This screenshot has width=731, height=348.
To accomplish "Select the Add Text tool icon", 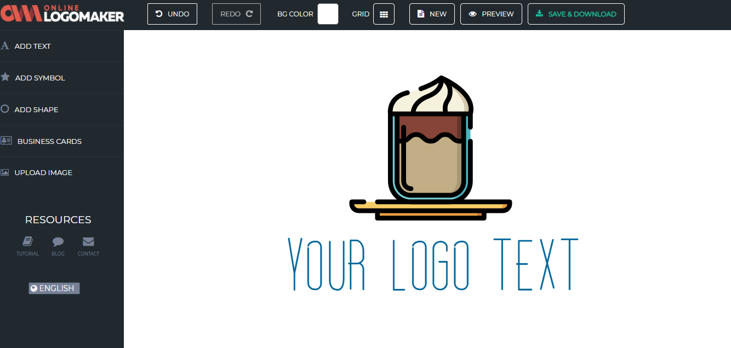I will pyautogui.click(x=5, y=45).
